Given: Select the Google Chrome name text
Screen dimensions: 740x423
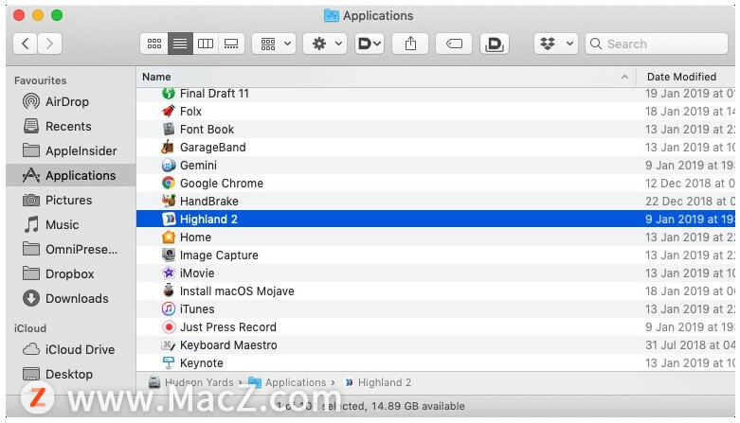Looking at the screenshot, I should [x=222, y=183].
